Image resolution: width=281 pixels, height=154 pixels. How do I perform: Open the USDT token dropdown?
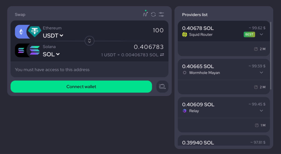click(x=53, y=35)
